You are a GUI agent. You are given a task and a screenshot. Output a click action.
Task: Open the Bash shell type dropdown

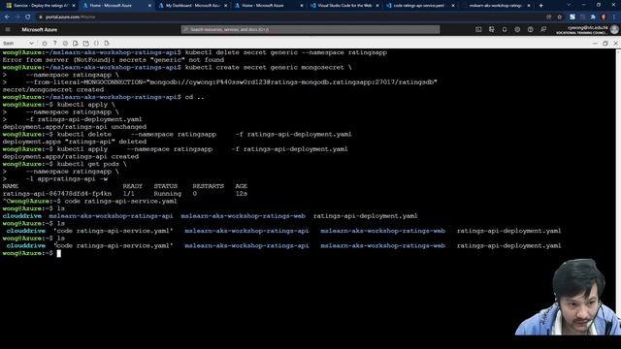point(18,43)
